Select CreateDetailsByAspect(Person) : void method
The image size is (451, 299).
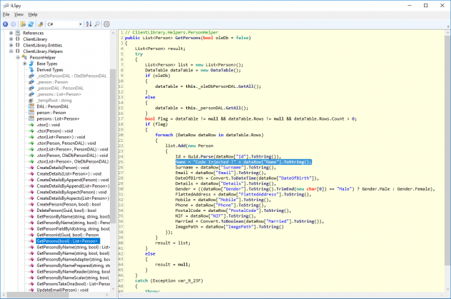[71, 192]
